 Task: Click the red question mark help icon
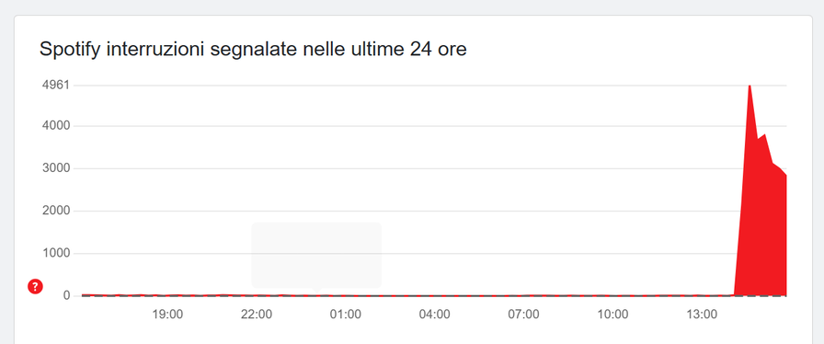click(35, 287)
